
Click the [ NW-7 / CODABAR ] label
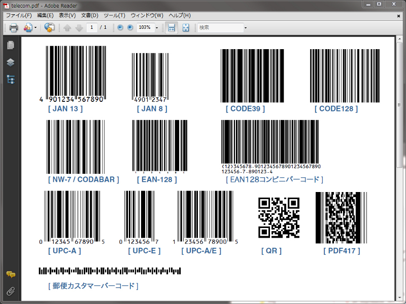[84, 180]
